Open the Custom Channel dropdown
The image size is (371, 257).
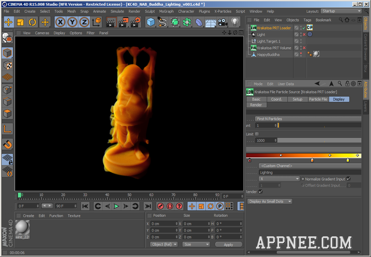(x=310, y=166)
